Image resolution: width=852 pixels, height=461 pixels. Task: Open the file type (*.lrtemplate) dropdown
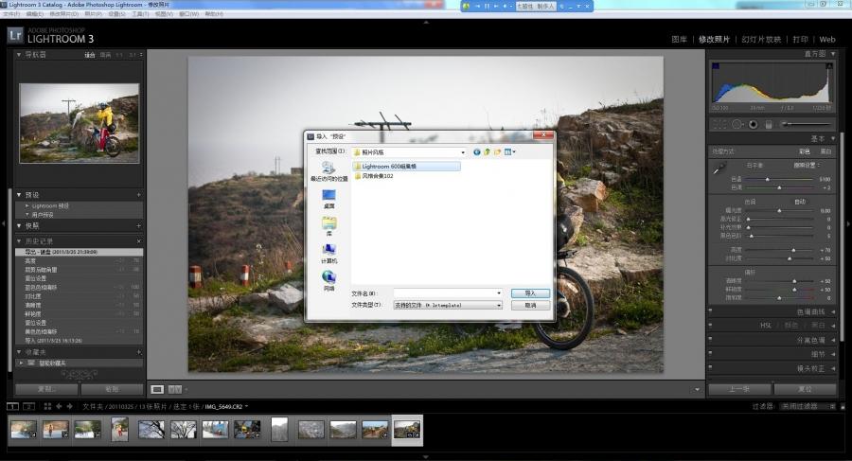click(x=499, y=306)
